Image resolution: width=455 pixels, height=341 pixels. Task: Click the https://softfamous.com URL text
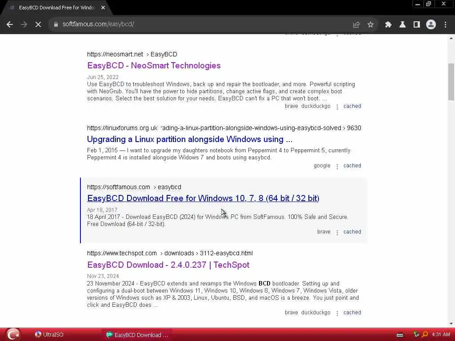tap(118, 187)
